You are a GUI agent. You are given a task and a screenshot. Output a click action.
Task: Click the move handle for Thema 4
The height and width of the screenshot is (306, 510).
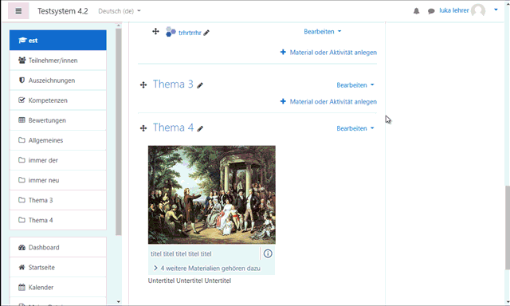(143, 128)
